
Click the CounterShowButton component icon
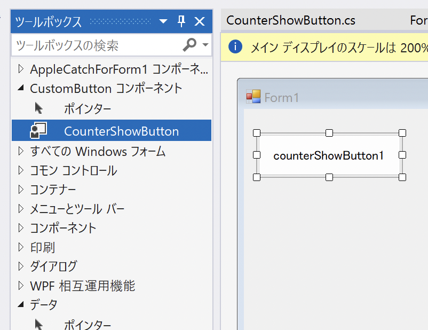(x=38, y=130)
